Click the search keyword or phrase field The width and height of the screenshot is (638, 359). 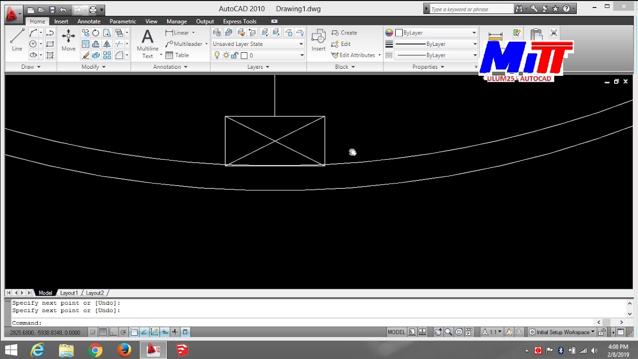471,9
